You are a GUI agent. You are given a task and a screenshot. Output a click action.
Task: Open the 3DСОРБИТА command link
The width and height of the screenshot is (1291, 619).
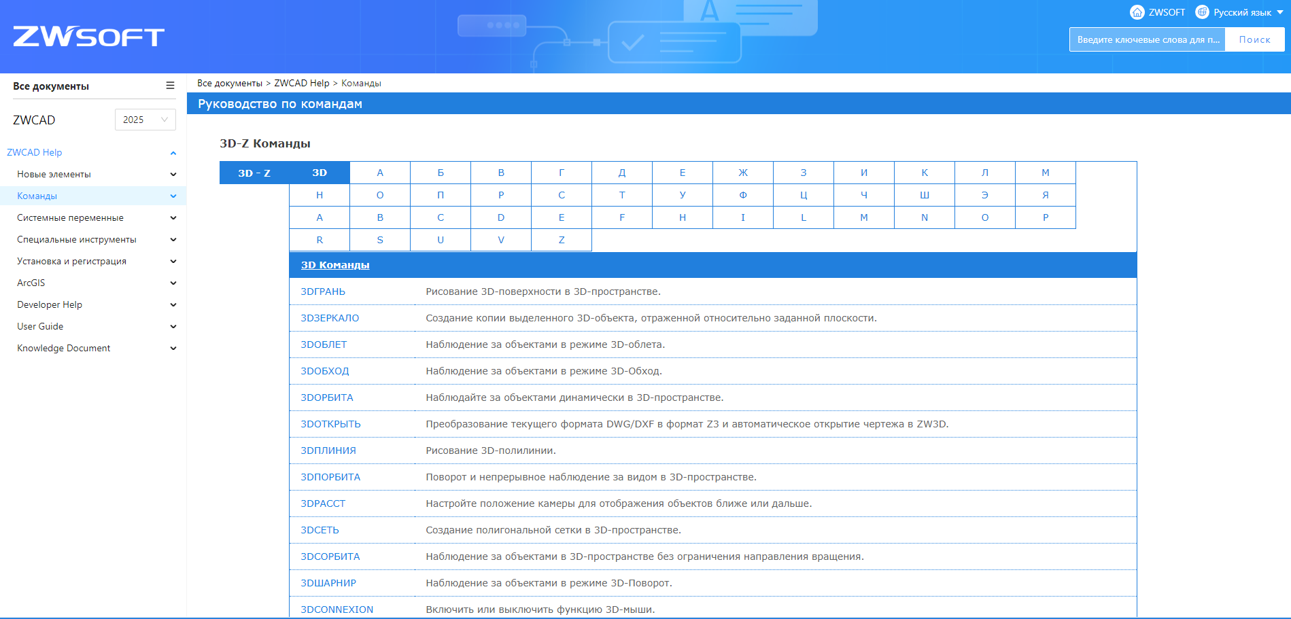330,556
